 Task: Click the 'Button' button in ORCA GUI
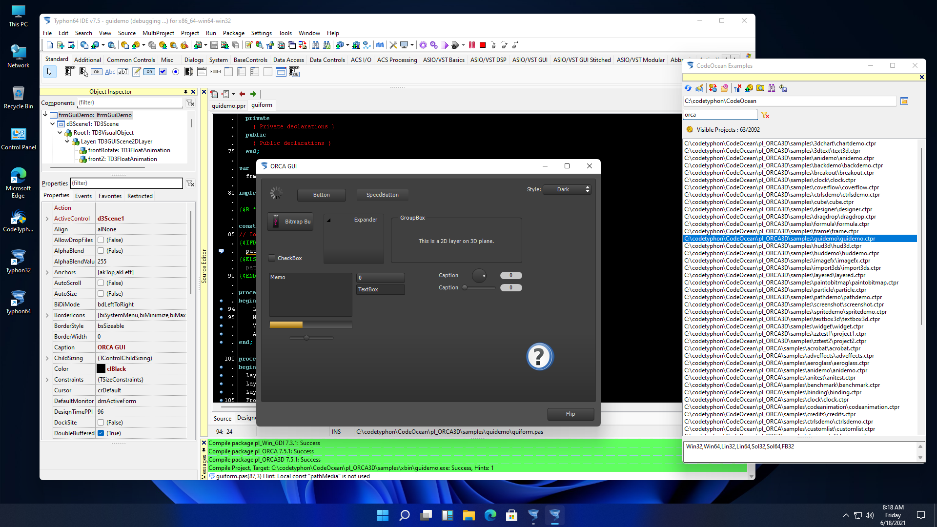(x=321, y=195)
